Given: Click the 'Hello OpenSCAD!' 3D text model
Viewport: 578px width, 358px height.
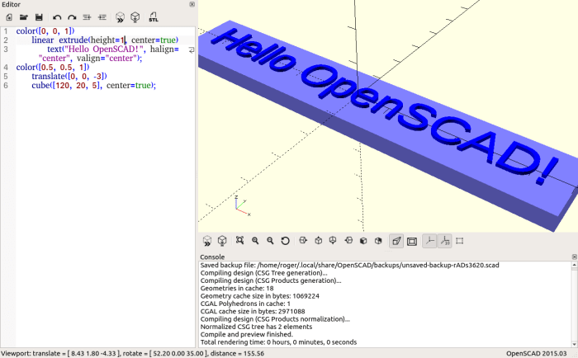Looking at the screenshot, I should (x=383, y=105).
